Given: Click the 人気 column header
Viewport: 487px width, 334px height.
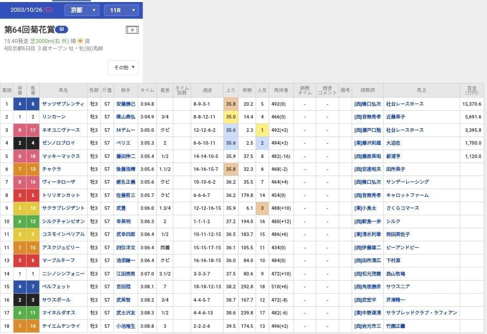Looking at the screenshot, I should [262, 90].
